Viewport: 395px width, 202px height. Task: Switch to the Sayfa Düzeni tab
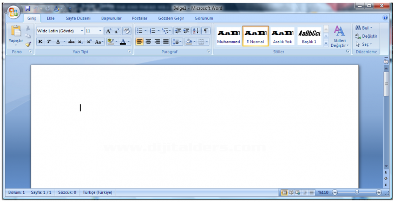pyautogui.click(x=78, y=18)
